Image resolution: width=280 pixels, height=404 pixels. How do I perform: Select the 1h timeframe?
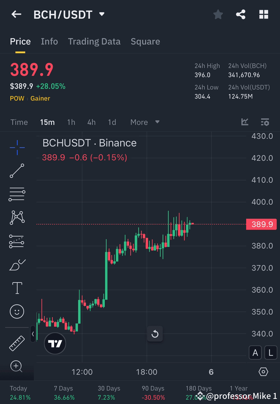click(x=71, y=122)
